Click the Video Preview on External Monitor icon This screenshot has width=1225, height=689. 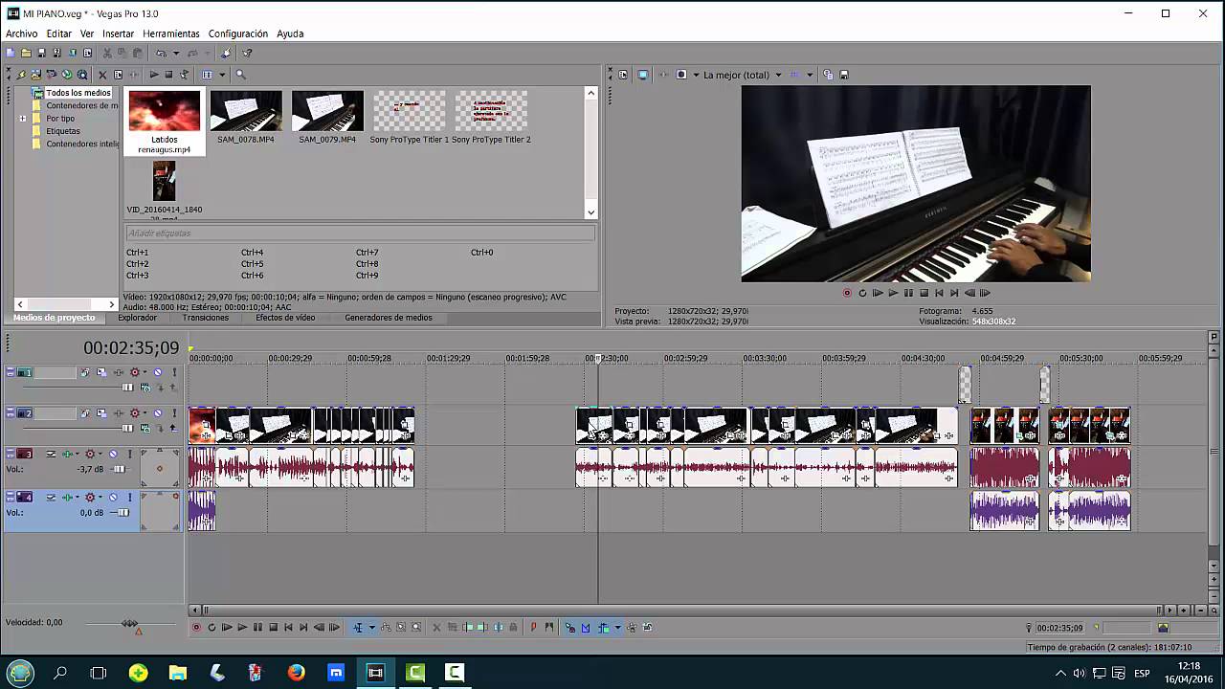click(642, 75)
